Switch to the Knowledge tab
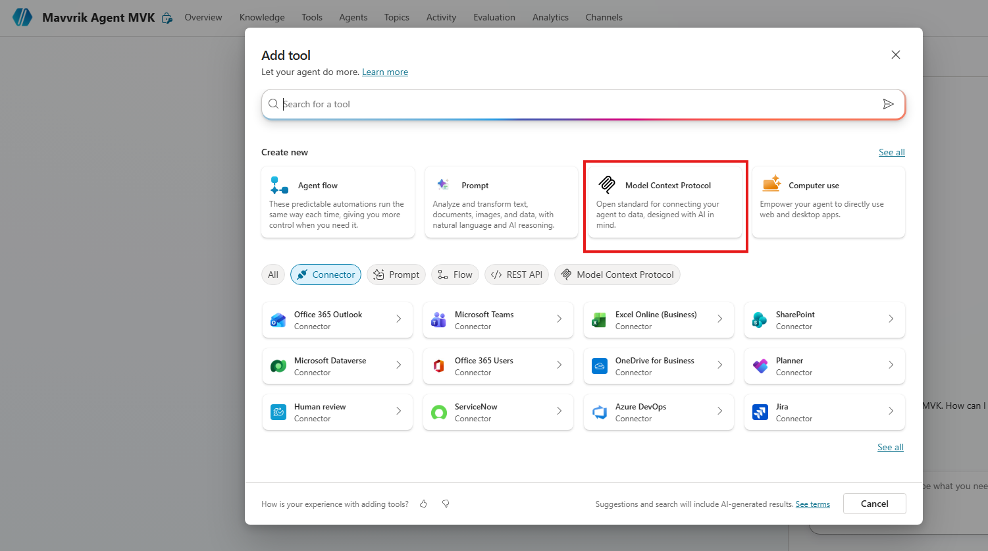The height and width of the screenshot is (551, 988). (x=262, y=17)
